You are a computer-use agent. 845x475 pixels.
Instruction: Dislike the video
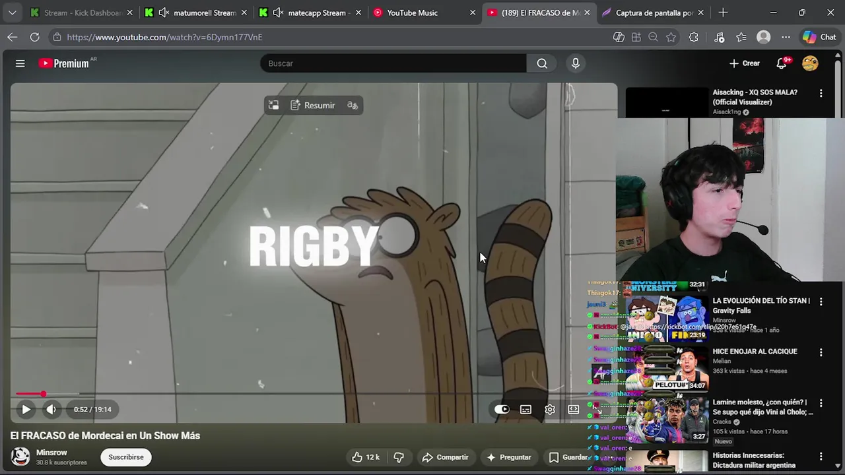[x=399, y=457]
